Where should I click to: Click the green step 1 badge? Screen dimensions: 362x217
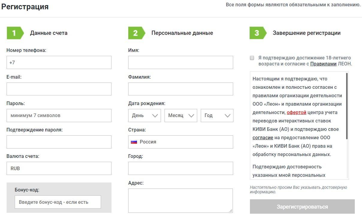pos(15,33)
